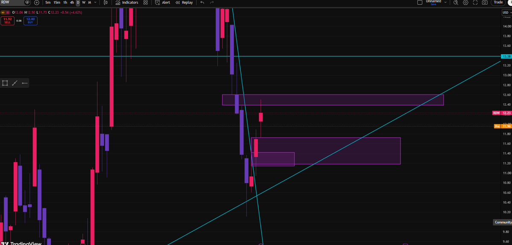Viewport: 512px width, 245px height.
Task: Take a chart snapshot with camera icon
Action: pos(485,2)
